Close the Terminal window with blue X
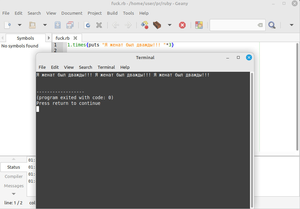This screenshot has width=300, height=209. click(249, 57)
